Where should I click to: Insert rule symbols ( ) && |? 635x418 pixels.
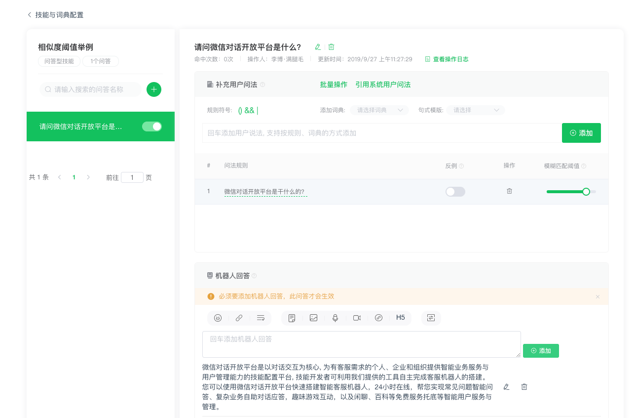click(248, 110)
